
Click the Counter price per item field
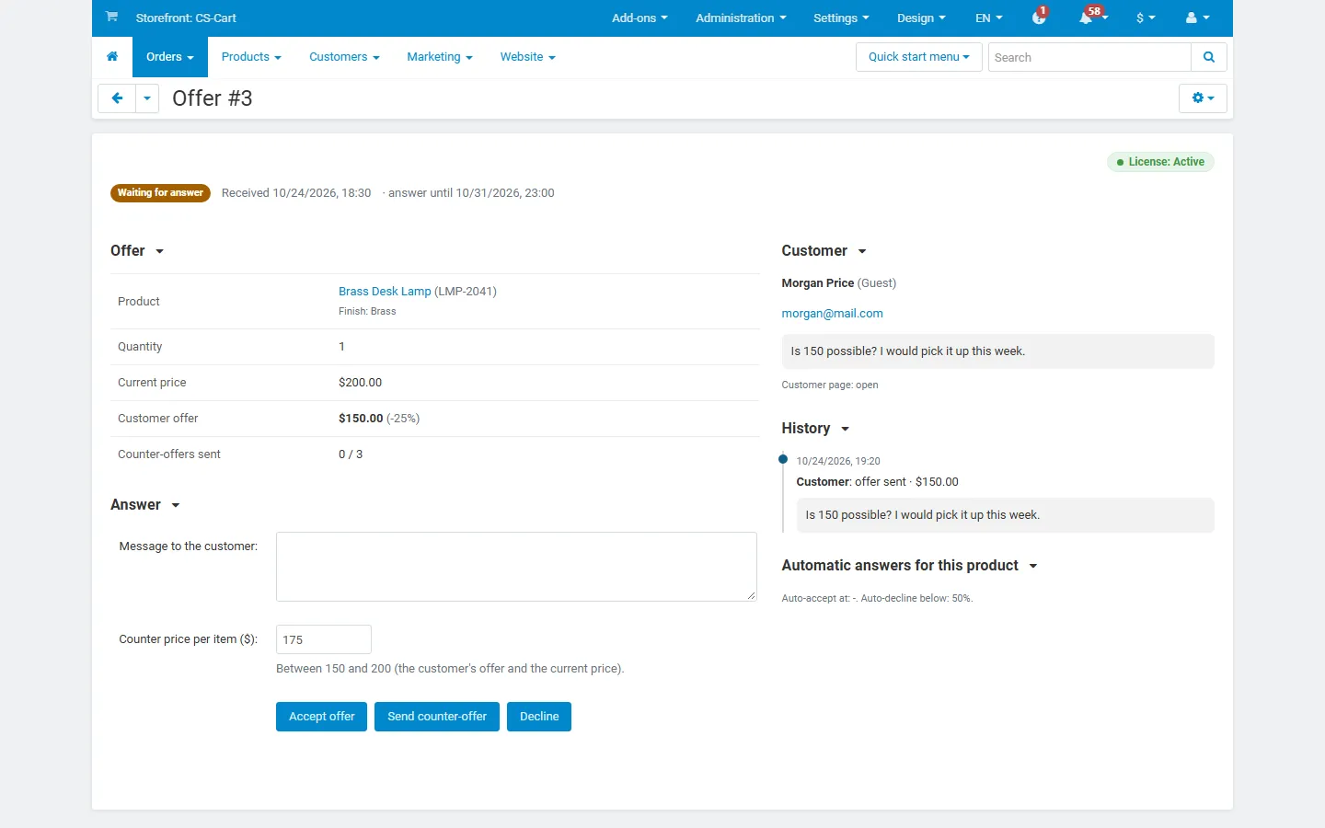click(324, 639)
